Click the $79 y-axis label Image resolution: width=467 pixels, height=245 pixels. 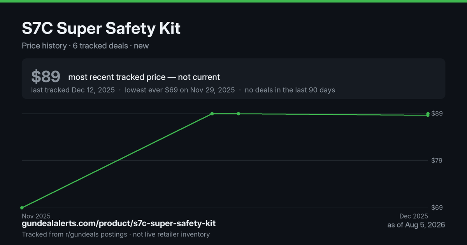(x=437, y=161)
